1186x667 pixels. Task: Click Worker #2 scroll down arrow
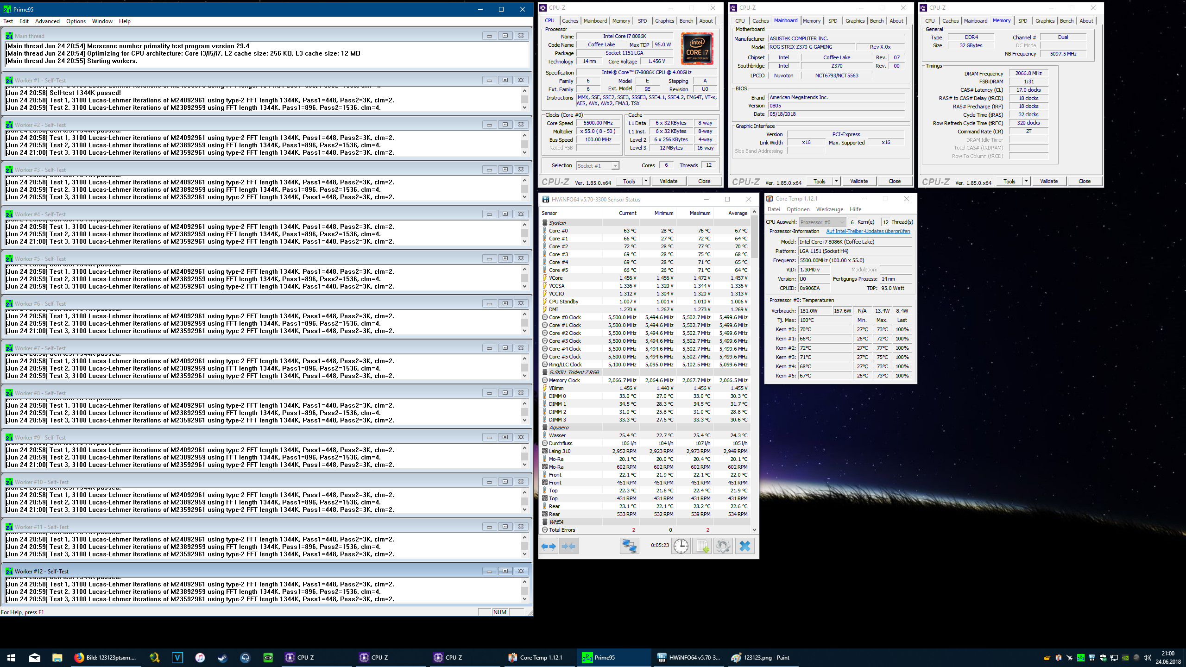pos(524,152)
